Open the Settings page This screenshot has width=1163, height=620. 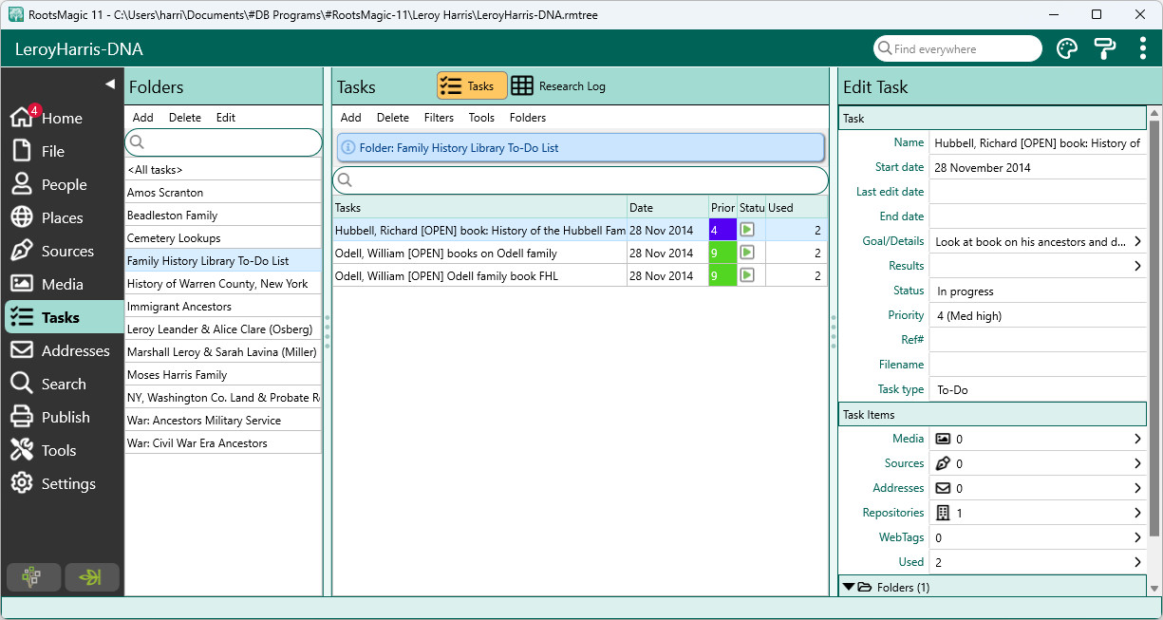coord(64,483)
